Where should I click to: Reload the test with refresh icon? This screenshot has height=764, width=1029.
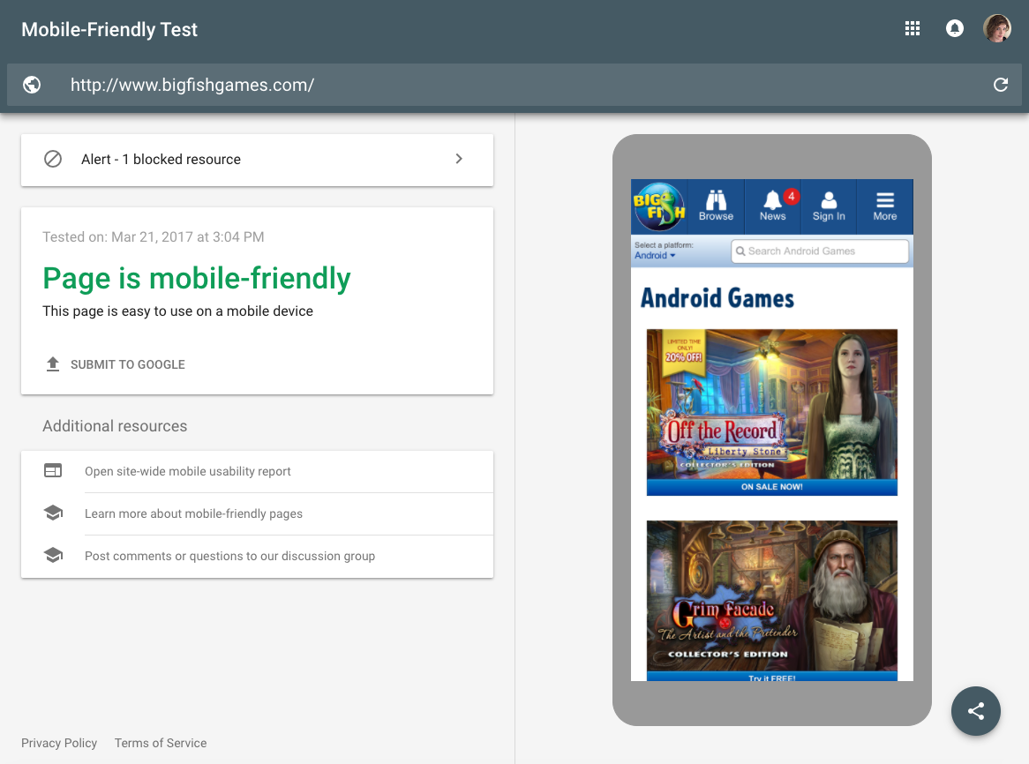1000,85
